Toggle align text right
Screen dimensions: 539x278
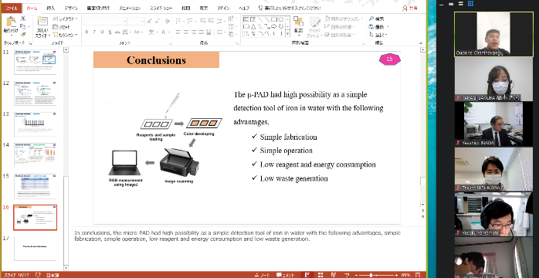coord(195,32)
